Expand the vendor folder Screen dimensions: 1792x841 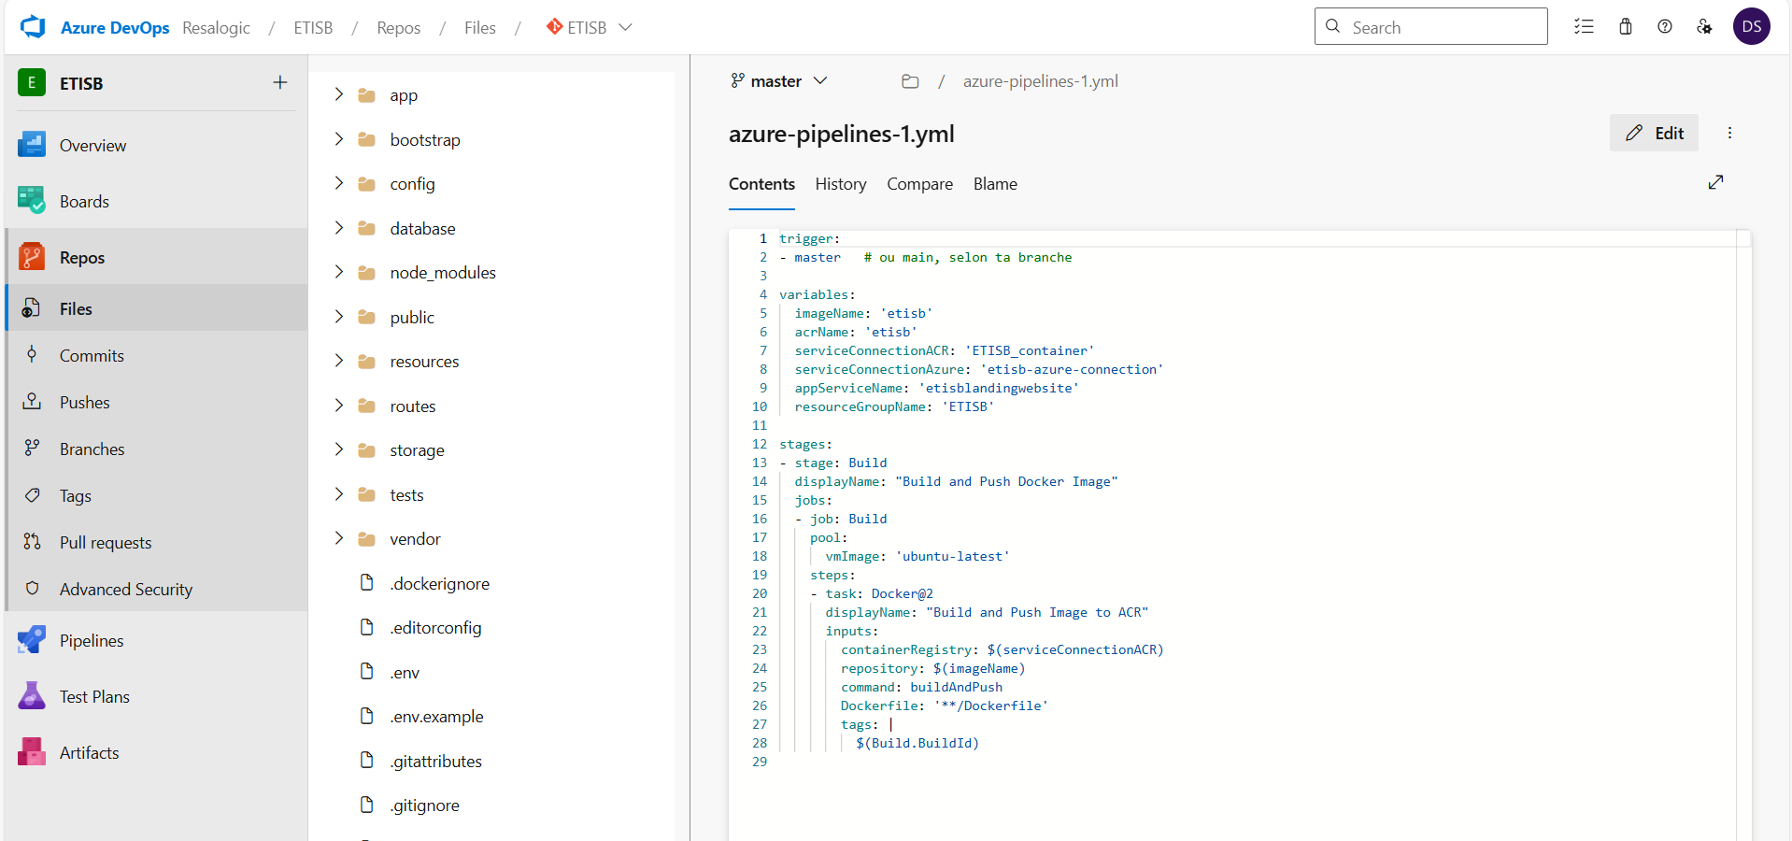[339, 538]
